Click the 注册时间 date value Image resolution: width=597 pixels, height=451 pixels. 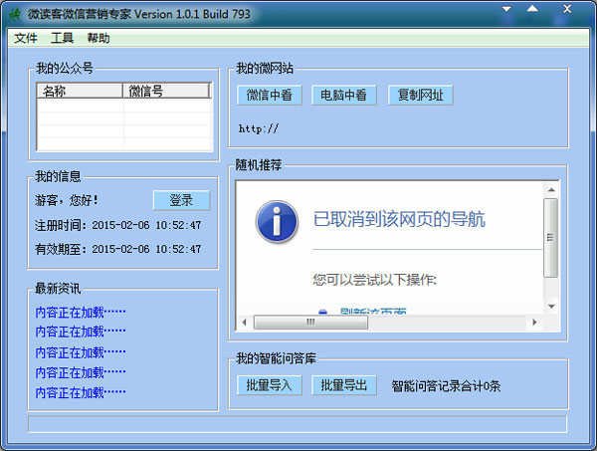point(146,225)
